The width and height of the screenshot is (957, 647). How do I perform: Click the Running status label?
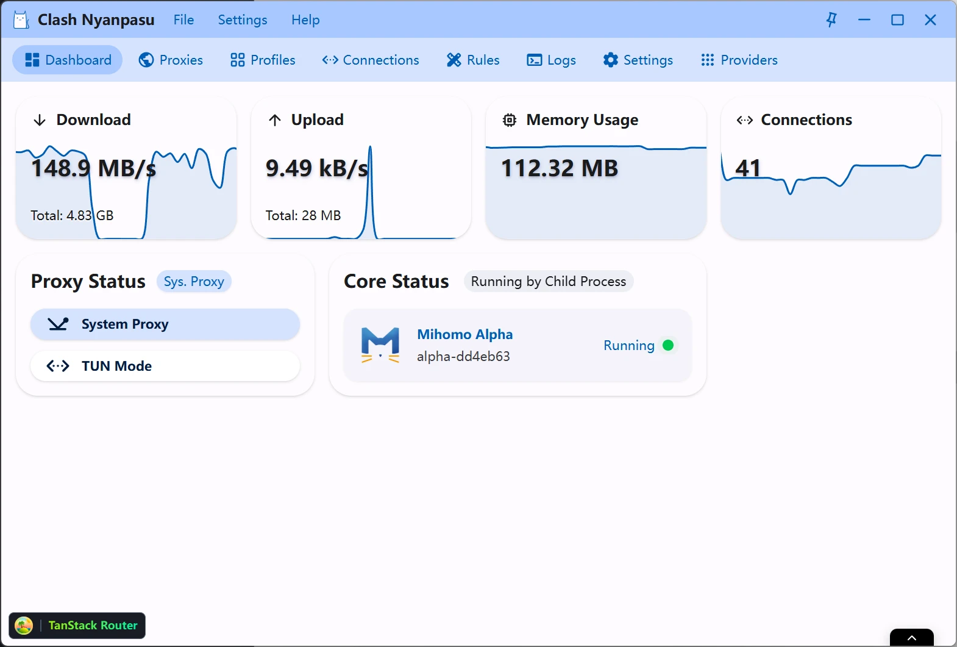(x=629, y=345)
